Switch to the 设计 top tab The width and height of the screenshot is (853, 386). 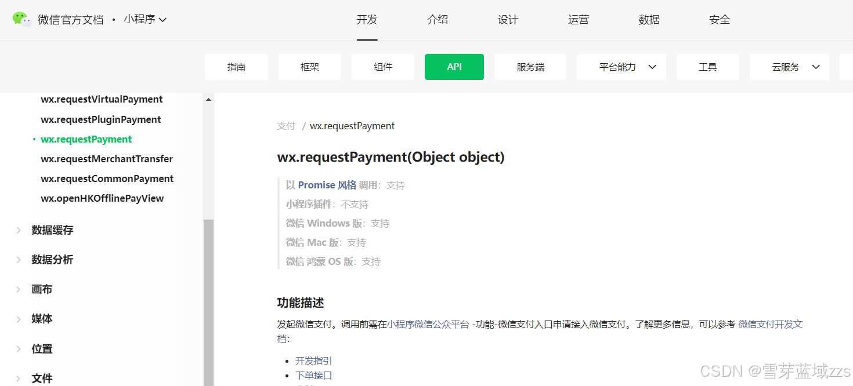(508, 20)
